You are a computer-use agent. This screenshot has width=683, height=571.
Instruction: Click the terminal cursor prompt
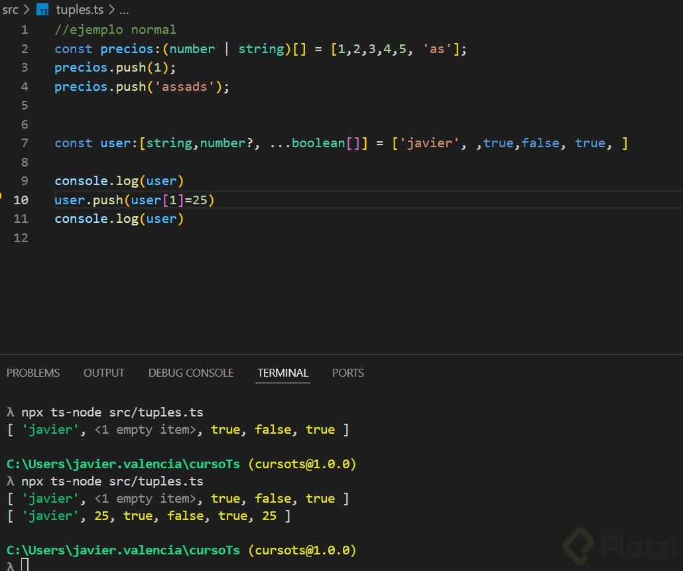pos(25,565)
